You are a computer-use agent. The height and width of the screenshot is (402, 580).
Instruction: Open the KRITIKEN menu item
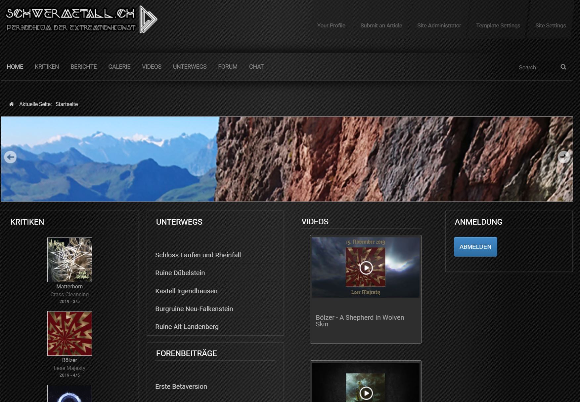47,67
